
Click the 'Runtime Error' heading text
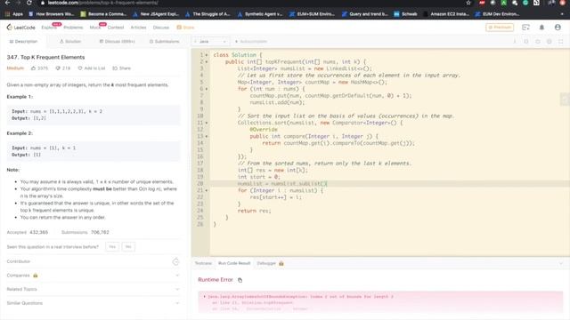pos(216,280)
